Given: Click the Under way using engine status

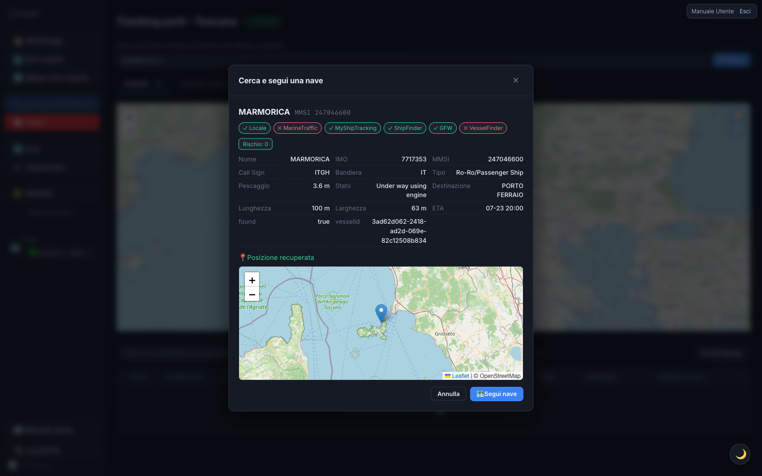Looking at the screenshot, I should [401, 190].
